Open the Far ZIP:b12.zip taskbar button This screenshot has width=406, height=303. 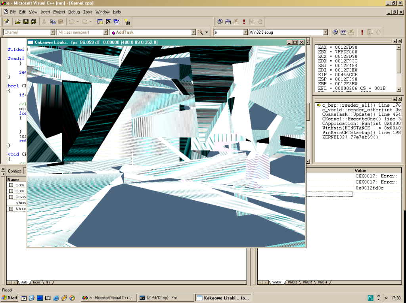pyautogui.click(x=166, y=297)
